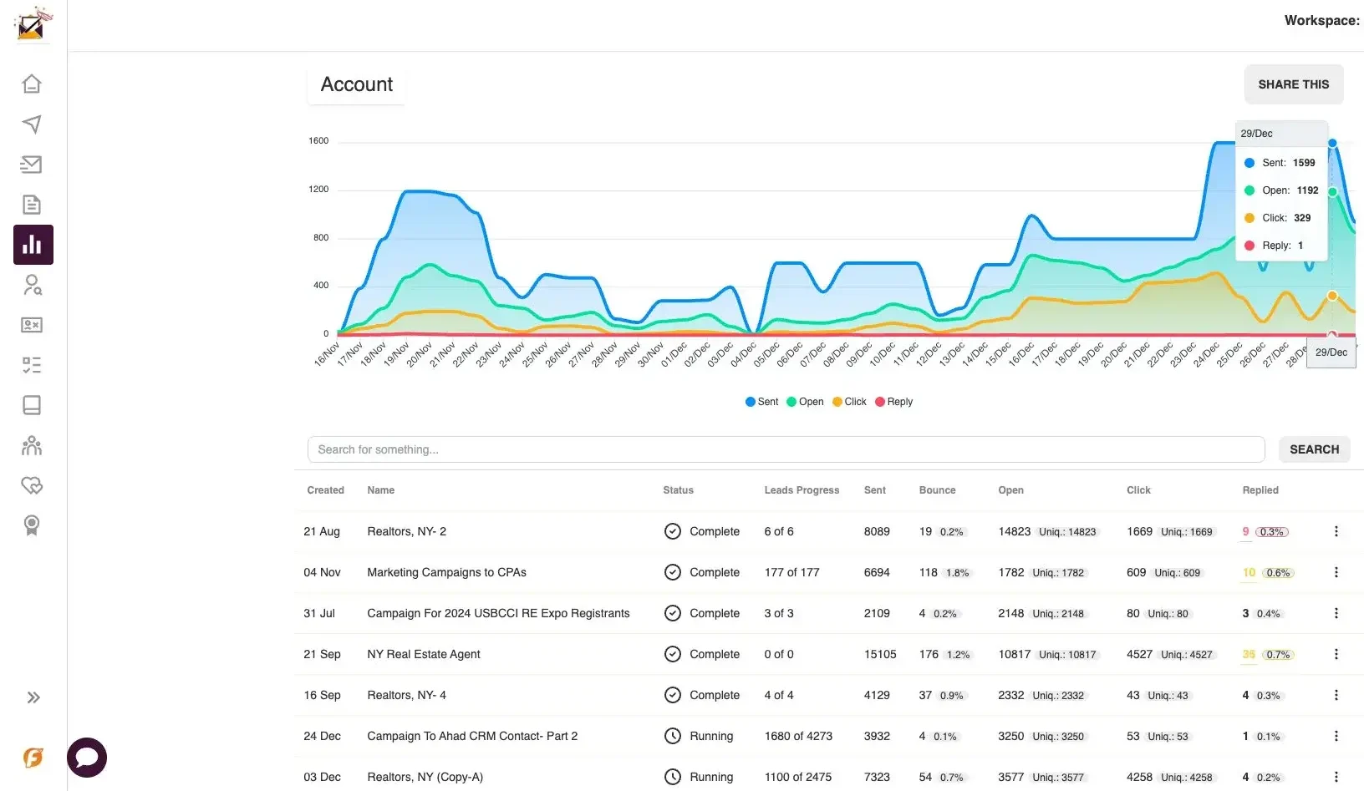Click the SHARE THIS button
Screen dimensions: 1364x791
click(x=1293, y=84)
